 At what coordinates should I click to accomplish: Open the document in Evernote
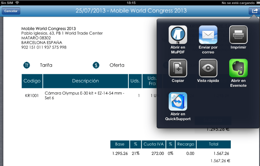click(238, 68)
